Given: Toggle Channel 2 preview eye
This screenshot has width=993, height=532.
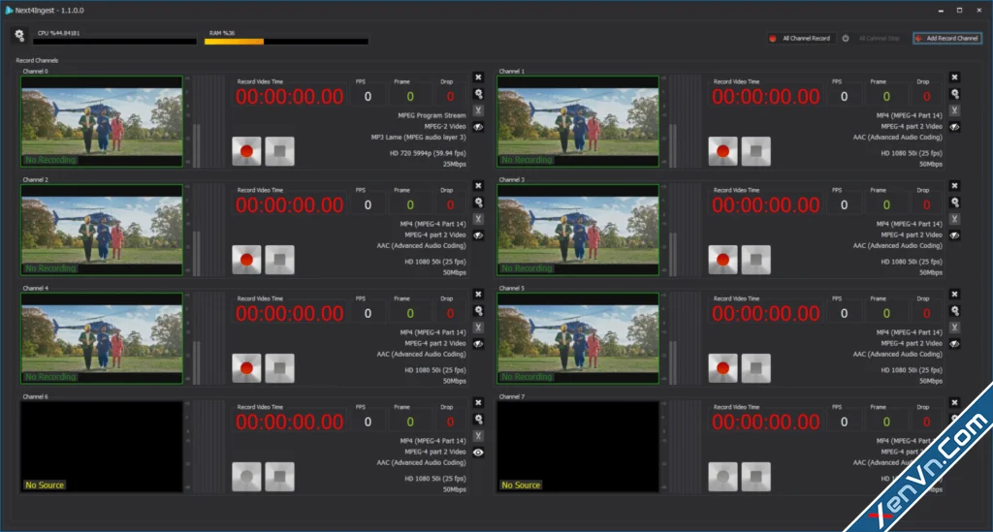Looking at the screenshot, I should point(478,235).
